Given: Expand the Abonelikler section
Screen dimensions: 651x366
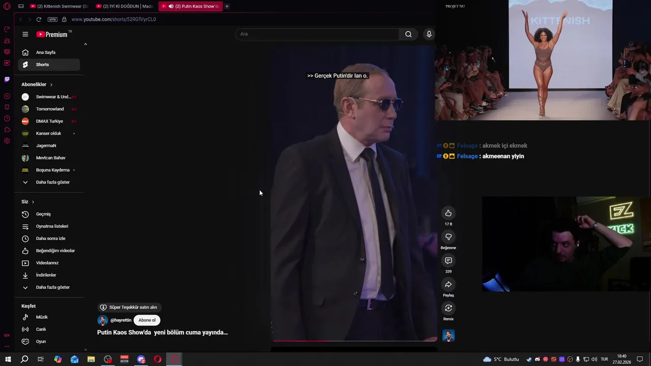Looking at the screenshot, I should pyautogui.click(x=37, y=84).
